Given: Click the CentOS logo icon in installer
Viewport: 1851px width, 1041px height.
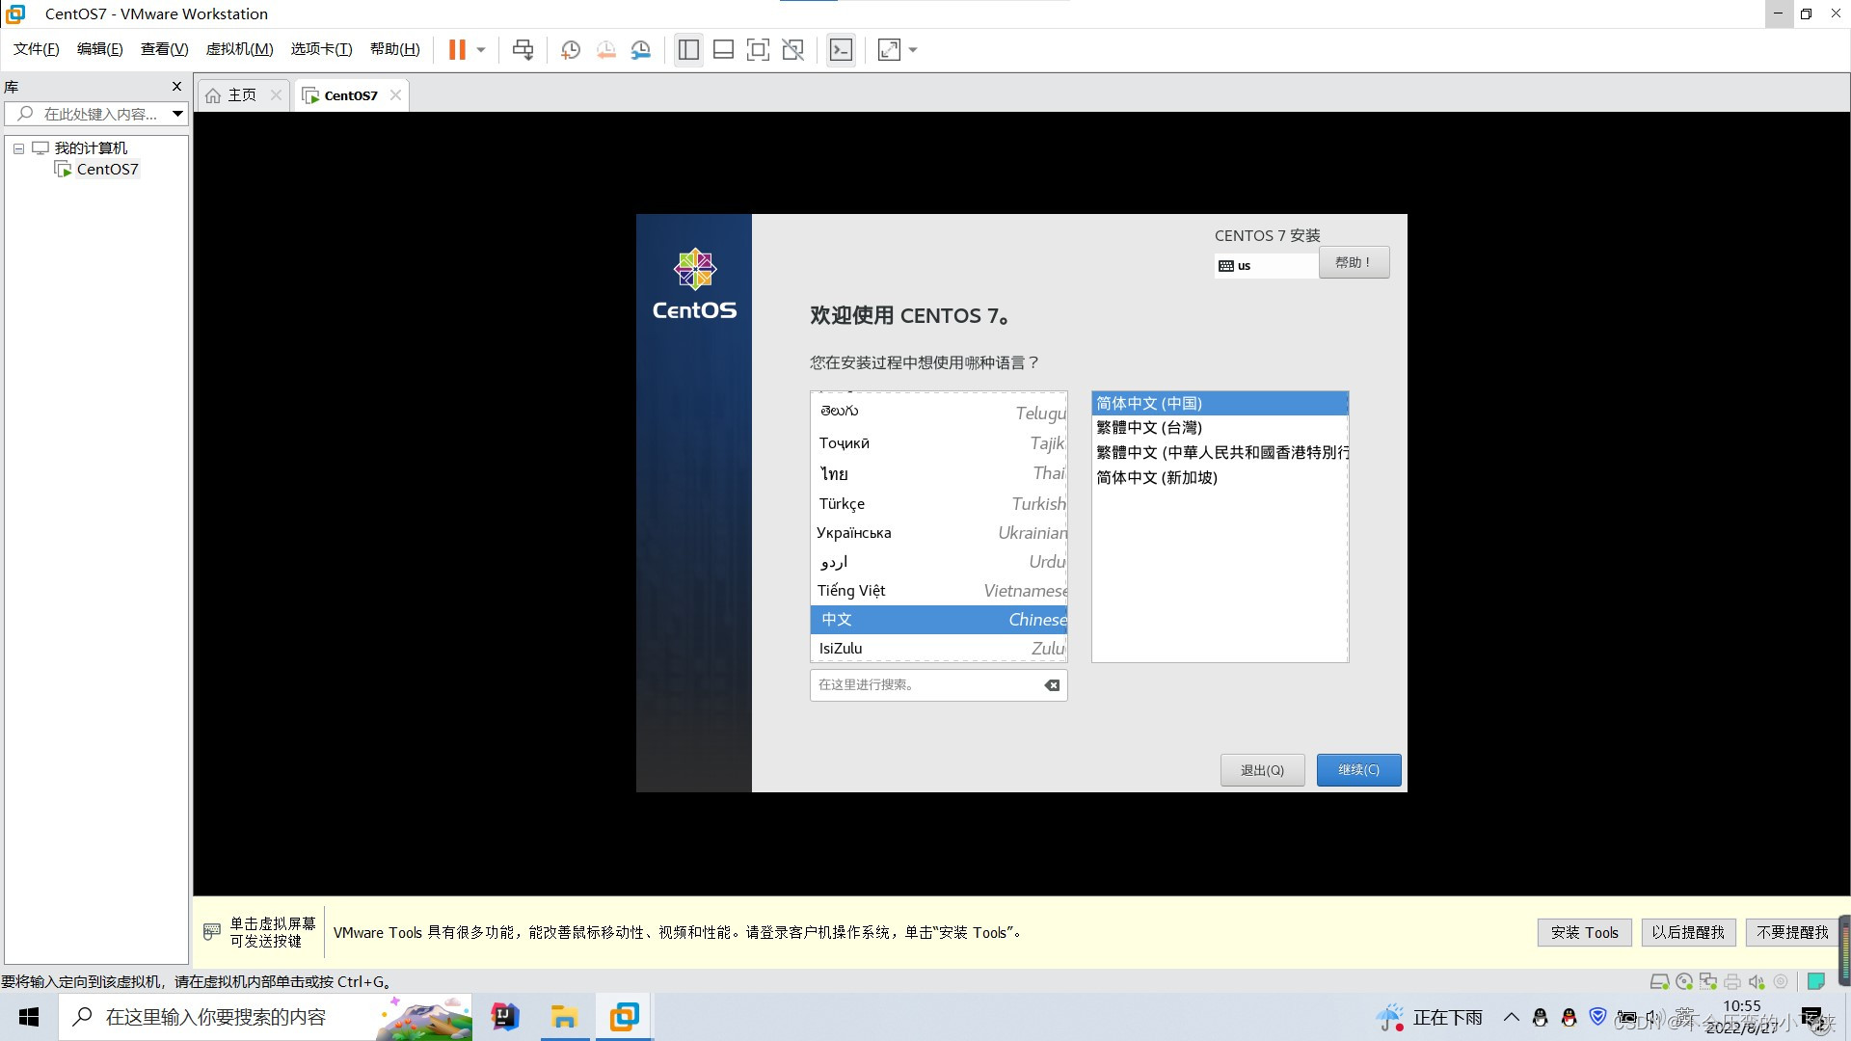Looking at the screenshot, I should pos(694,271).
